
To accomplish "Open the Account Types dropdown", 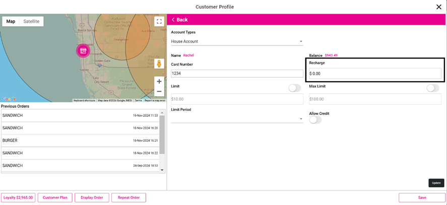I will click(x=237, y=41).
